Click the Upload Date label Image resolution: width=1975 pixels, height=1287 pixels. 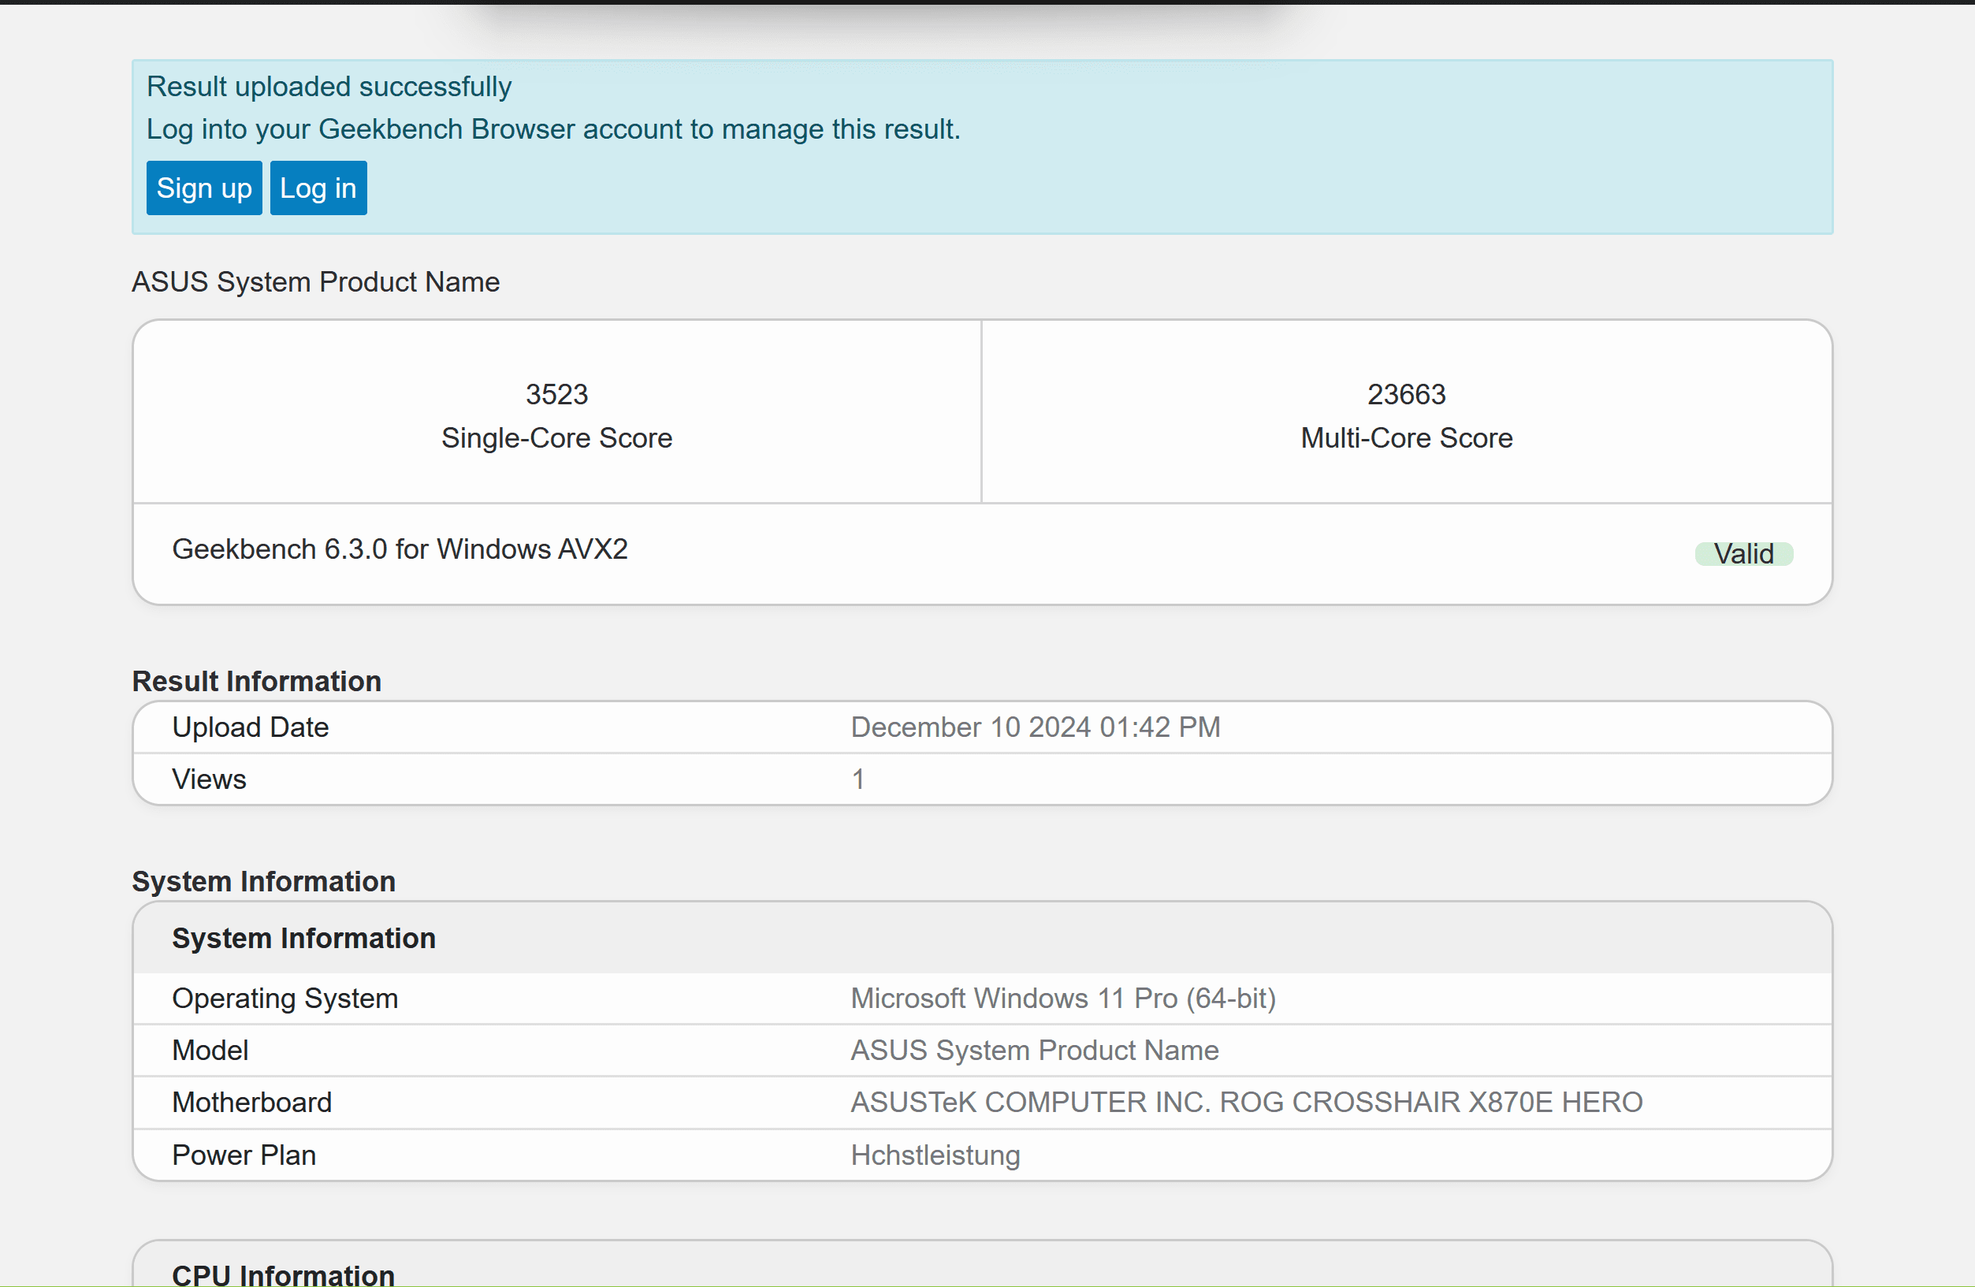(x=251, y=727)
